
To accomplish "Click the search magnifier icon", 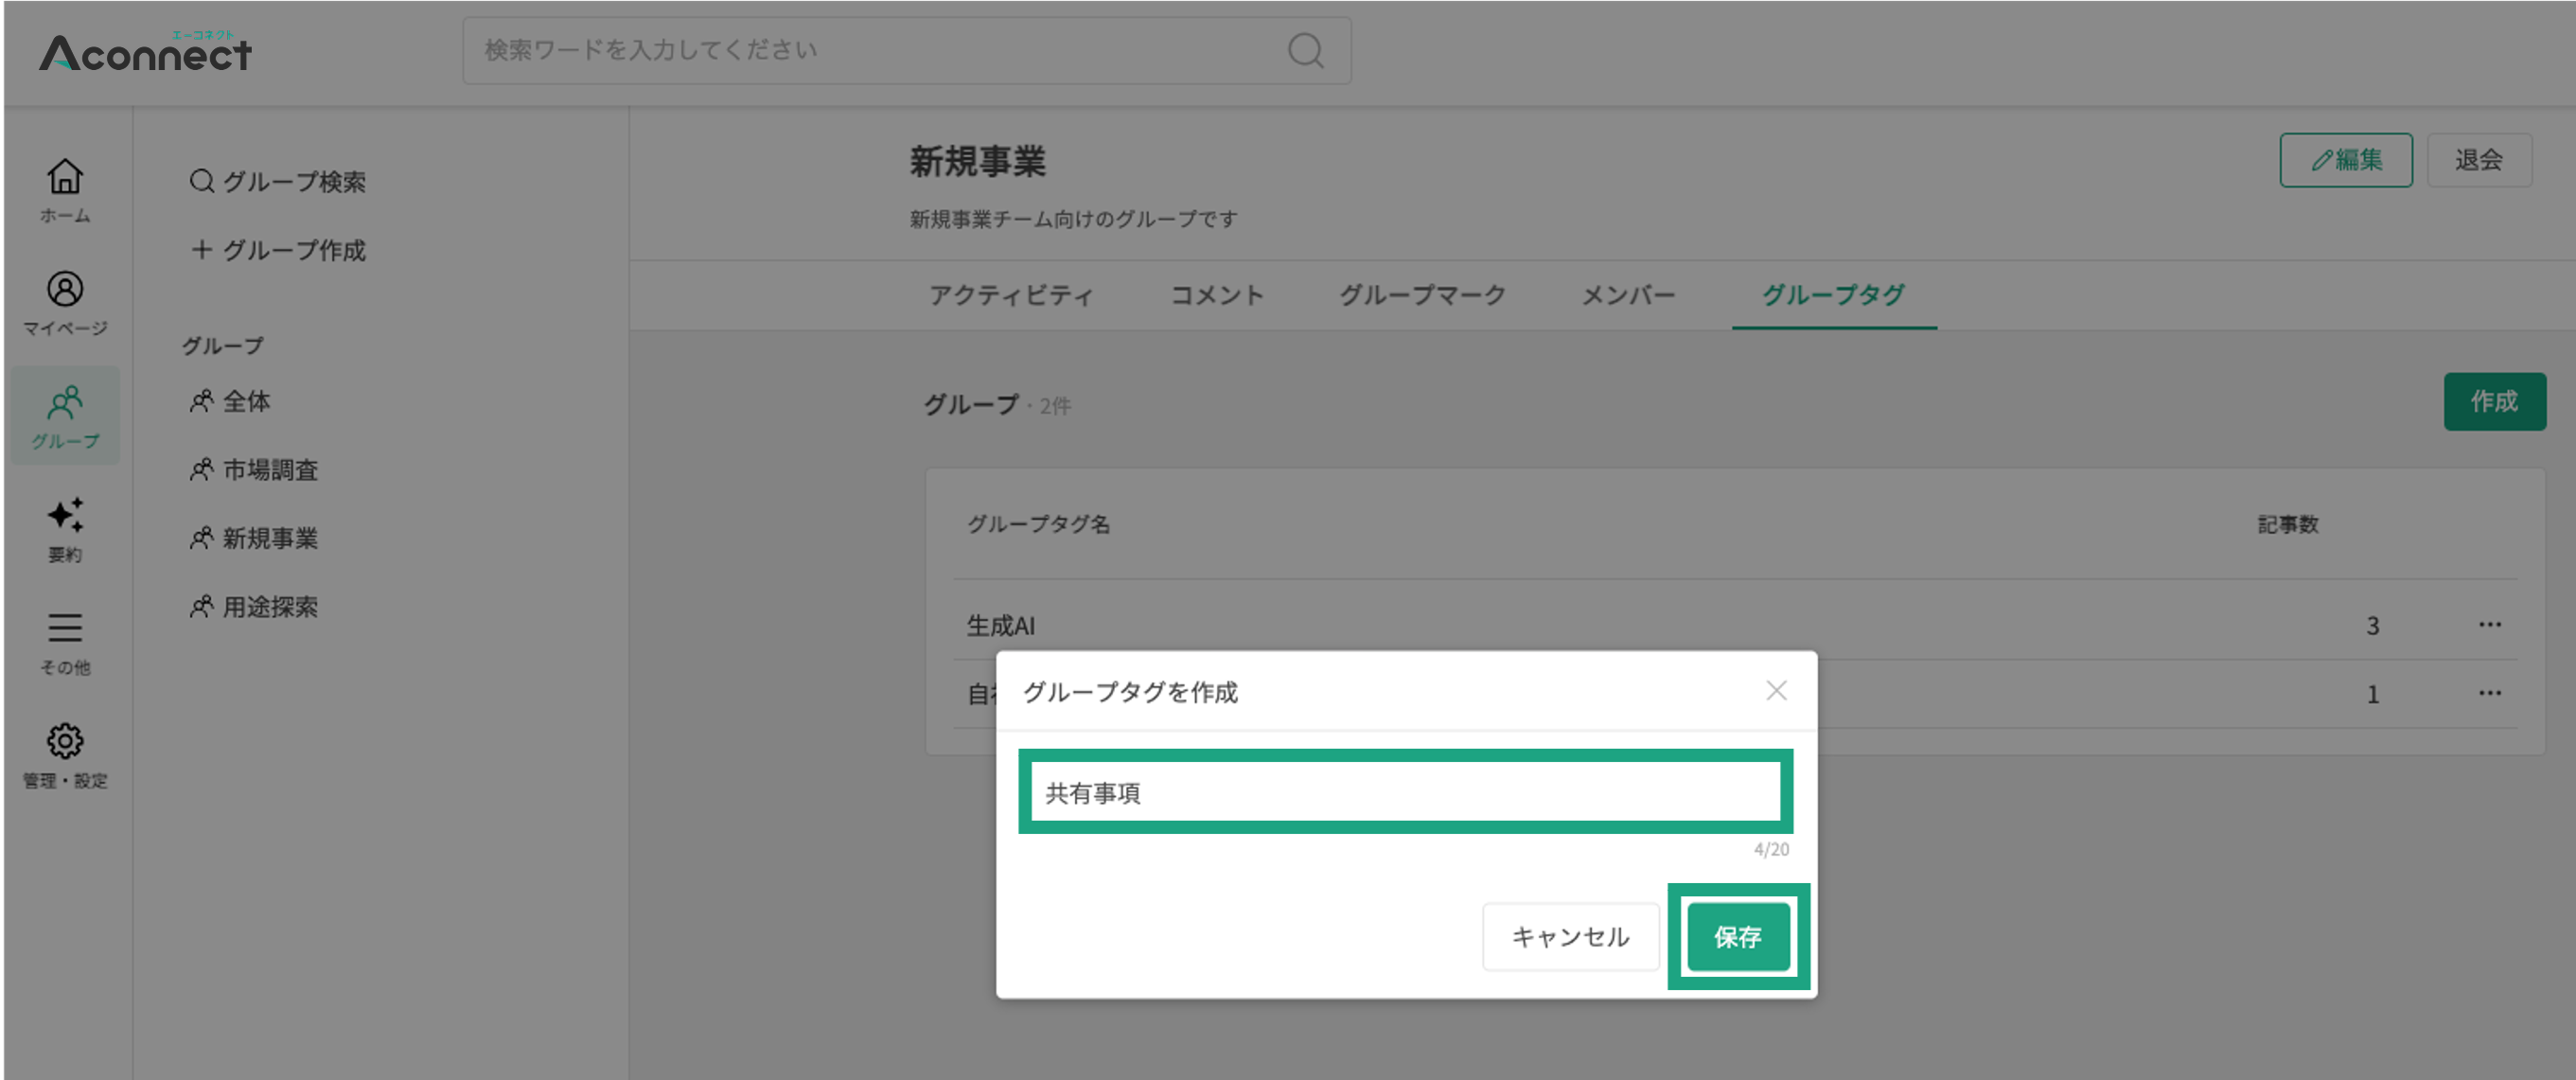I will 1305,50.
